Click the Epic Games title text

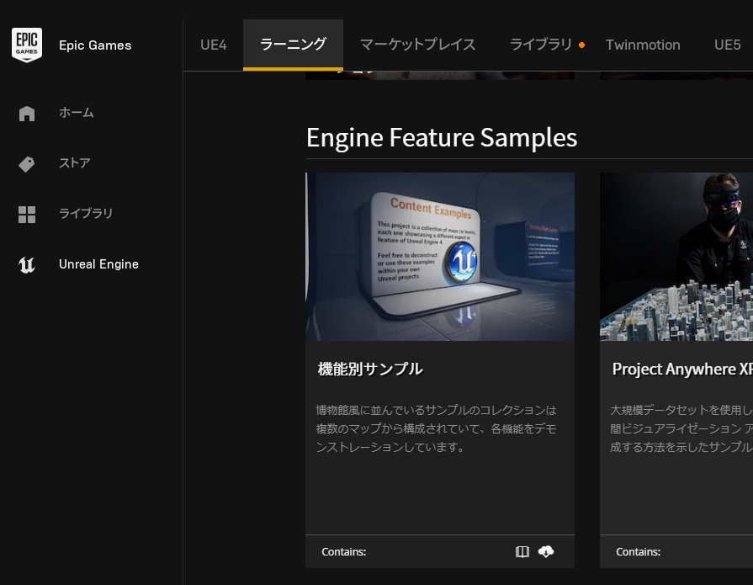pos(95,45)
